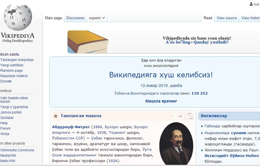Click the book stack image in banner

(x=88, y=42)
